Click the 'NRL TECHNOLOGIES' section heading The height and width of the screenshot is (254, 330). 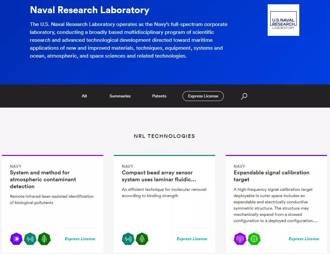click(x=164, y=136)
